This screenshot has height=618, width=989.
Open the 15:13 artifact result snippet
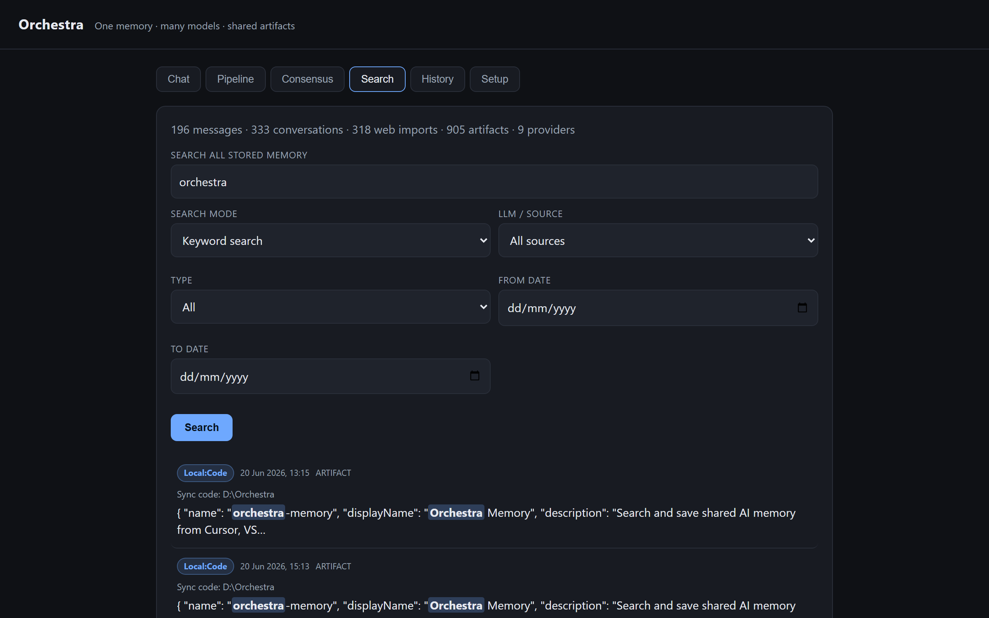(486, 606)
